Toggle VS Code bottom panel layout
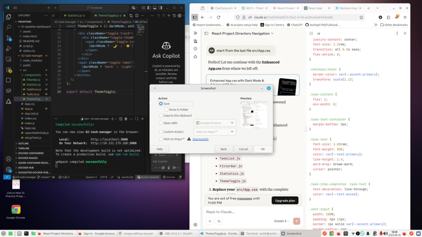 [x=155, y=8]
